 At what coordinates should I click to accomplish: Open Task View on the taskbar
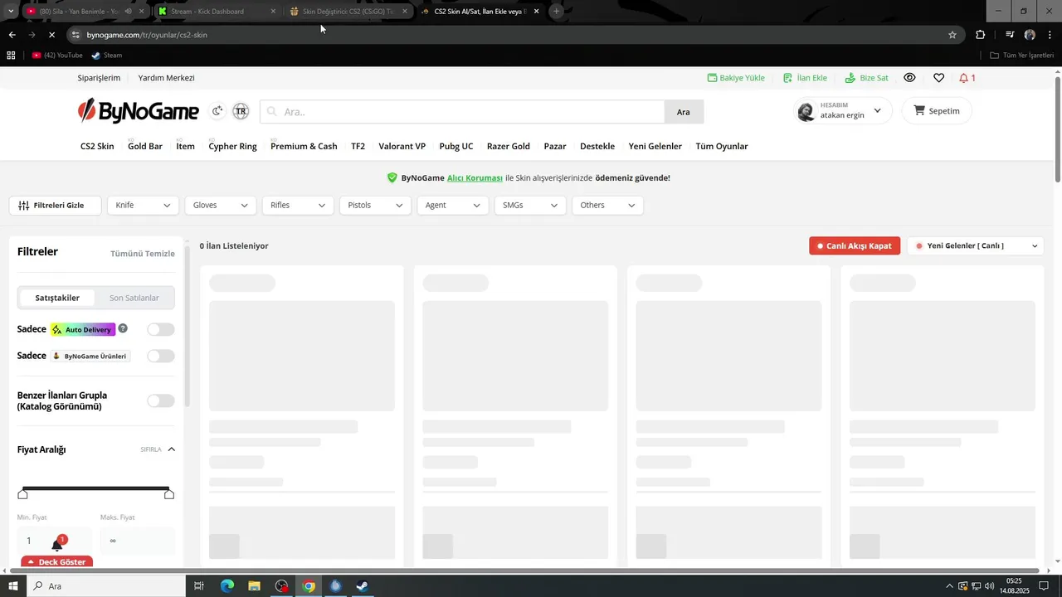[x=199, y=585]
